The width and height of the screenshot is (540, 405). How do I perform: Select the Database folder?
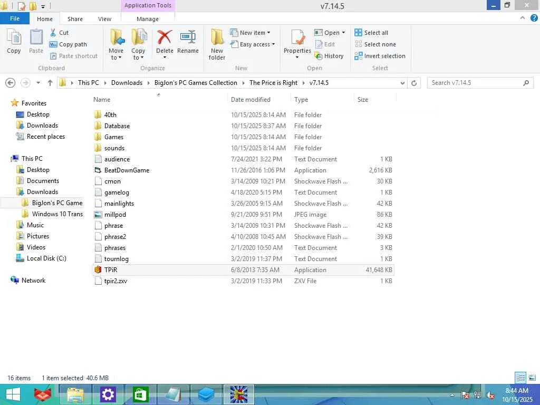(243, 126)
